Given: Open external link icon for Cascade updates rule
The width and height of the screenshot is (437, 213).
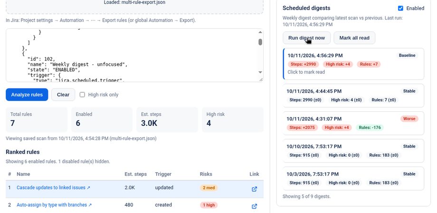Looking at the screenshot, I should (254, 189).
